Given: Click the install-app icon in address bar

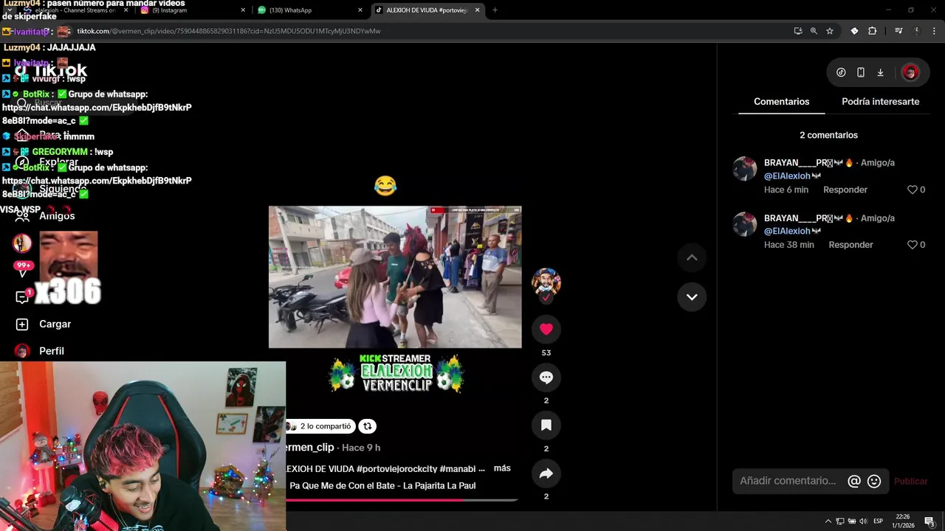Looking at the screenshot, I should point(798,31).
